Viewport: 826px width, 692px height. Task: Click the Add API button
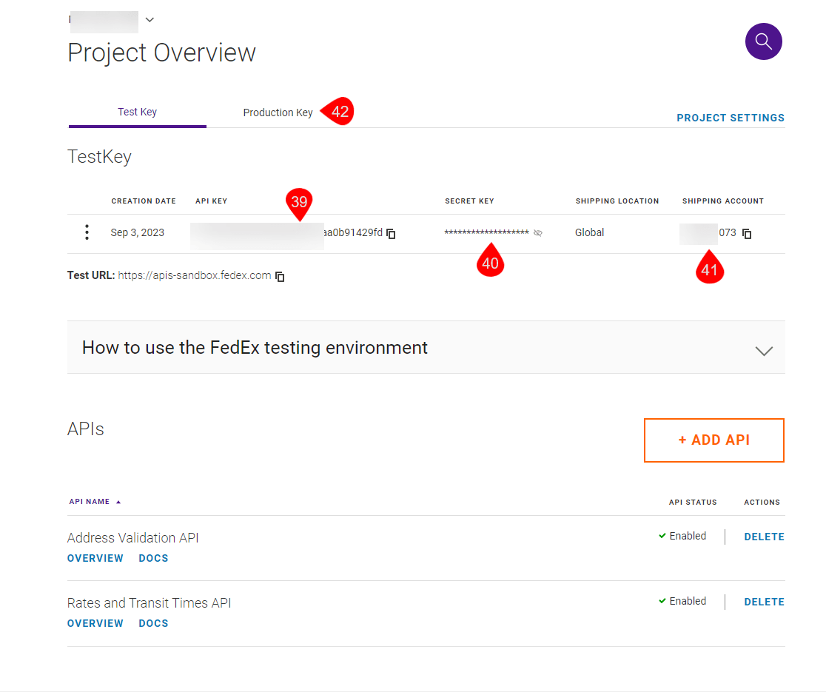[x=713, y=440]
